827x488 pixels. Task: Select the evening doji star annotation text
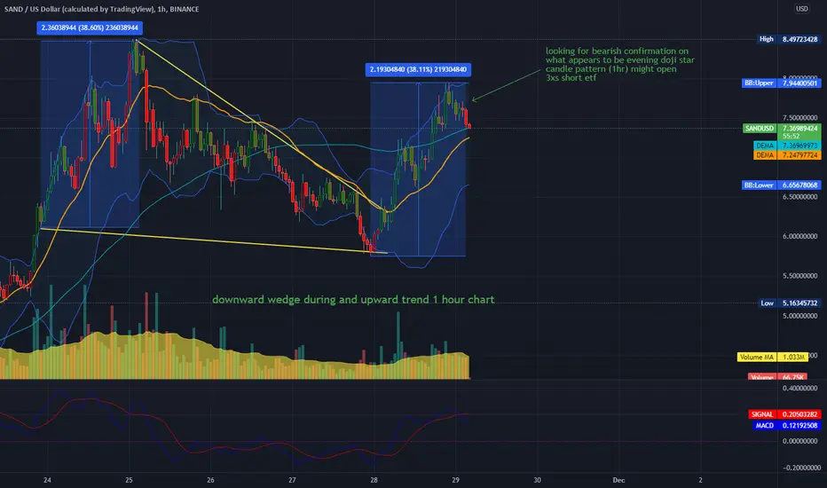tap(619, 65)
